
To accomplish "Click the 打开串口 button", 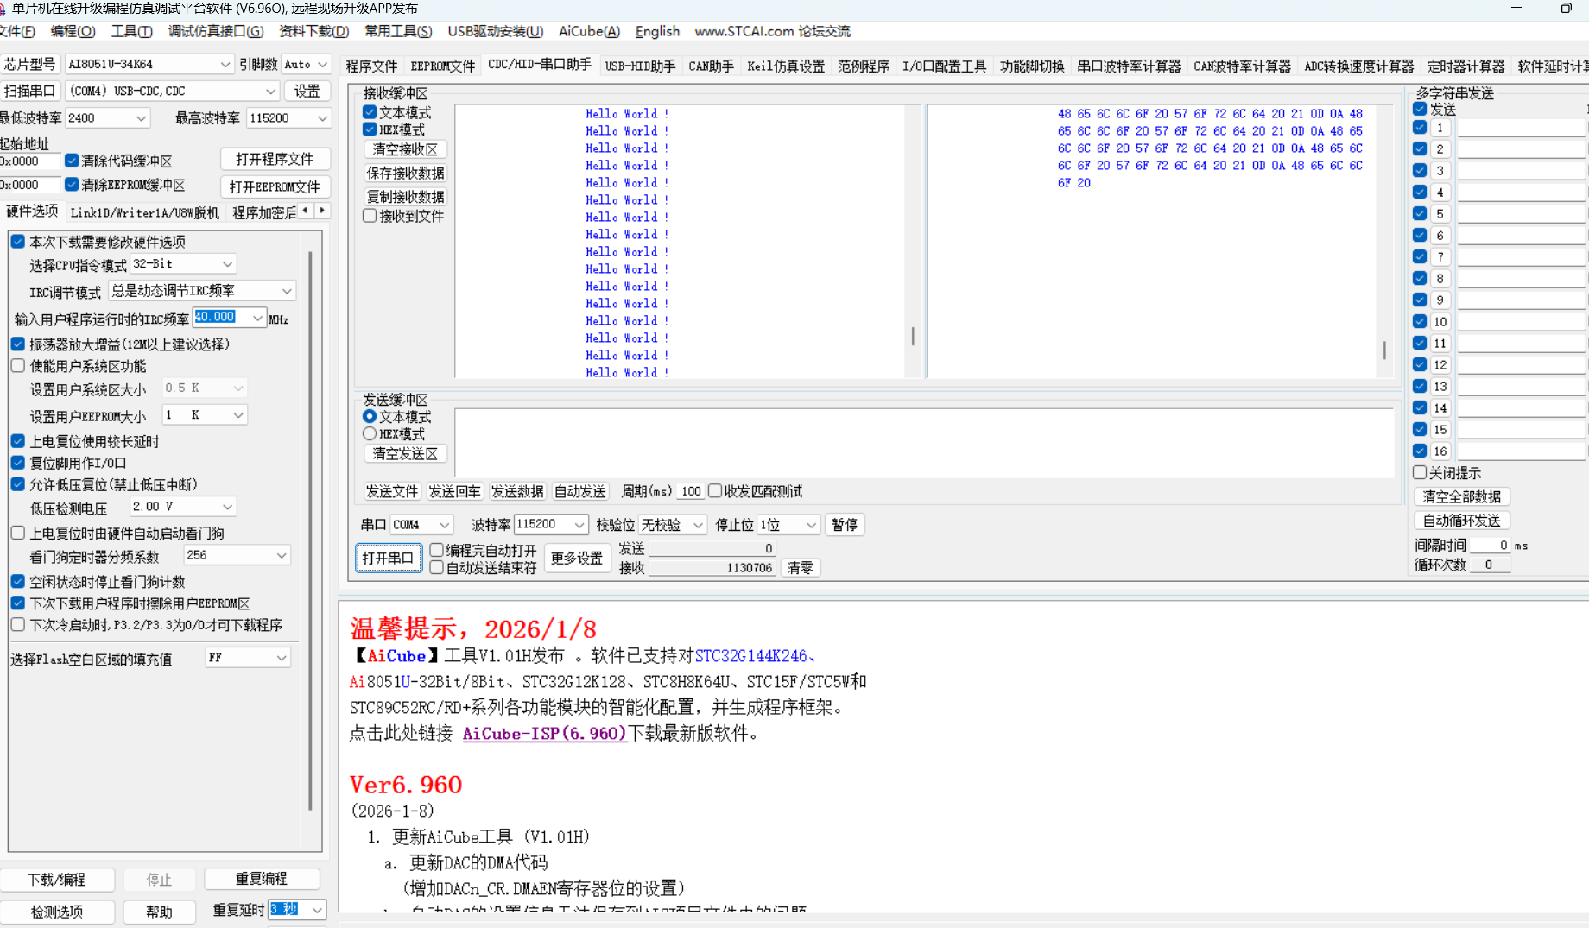I will tap(388, 558).
